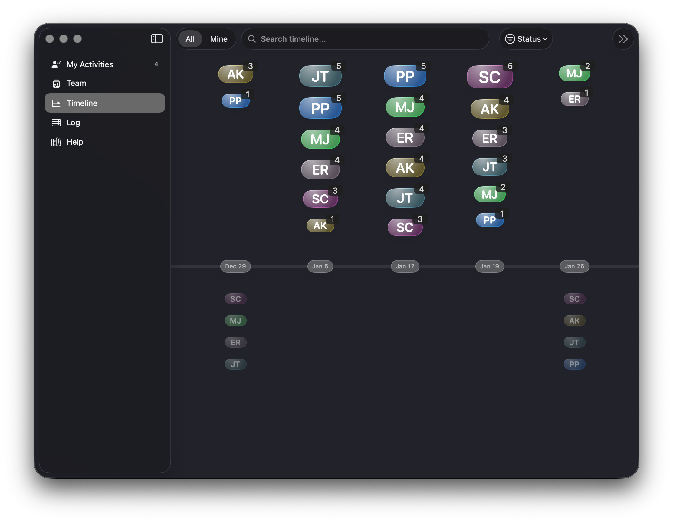Viewport: 673px width, 523px height.
Task: Click the My Activities person icon
Action: [x=56, y=64]
